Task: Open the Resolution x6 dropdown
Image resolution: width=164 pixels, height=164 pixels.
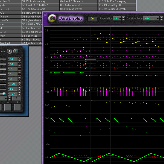Action: click(117, 19)
